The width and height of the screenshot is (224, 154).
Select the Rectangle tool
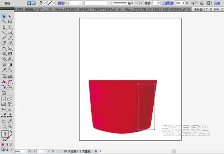pyautogui.click(x=10, y=32)
